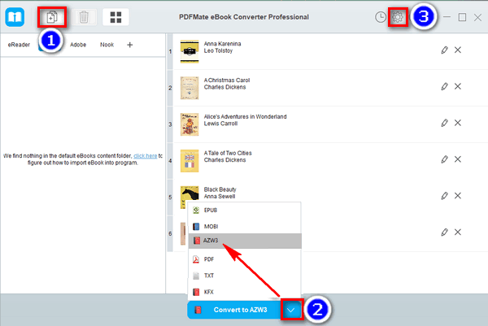Select 'Anna Sewell' author text
Screen dimensions: 488x326
[x=220, y=196]
